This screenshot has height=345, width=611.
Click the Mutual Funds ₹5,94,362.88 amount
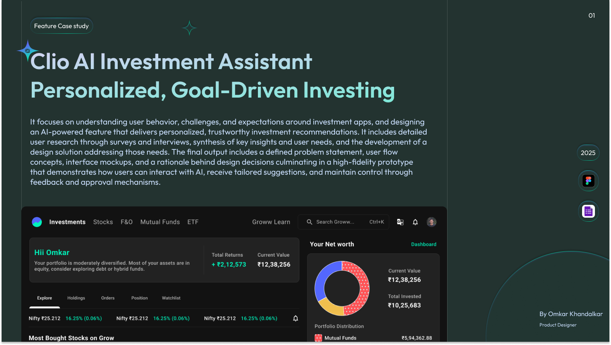coord(417,338)
